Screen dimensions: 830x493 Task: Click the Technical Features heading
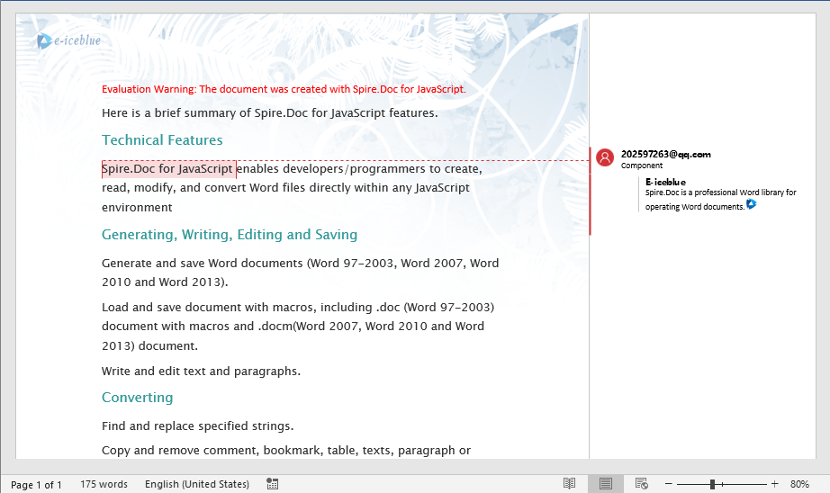pos(162,139)
